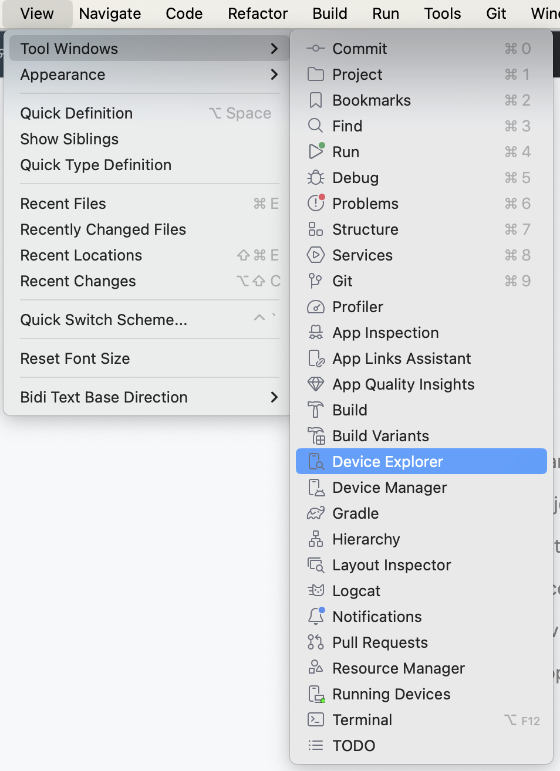Click the Running Devices icon
This screenshot has width=560, height=771.
click(x=316, y=694)
